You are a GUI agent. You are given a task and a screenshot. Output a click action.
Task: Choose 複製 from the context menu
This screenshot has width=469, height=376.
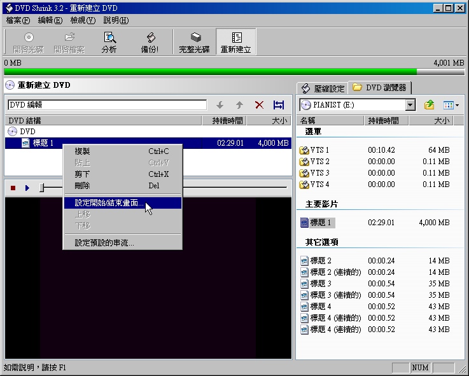[123, 151]
